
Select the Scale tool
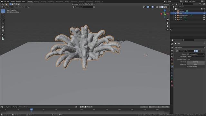[x=3, y=27]
